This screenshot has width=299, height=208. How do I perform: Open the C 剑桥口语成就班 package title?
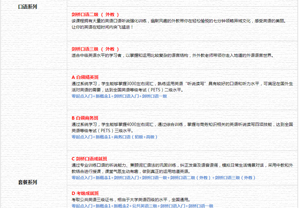[89, 159]
